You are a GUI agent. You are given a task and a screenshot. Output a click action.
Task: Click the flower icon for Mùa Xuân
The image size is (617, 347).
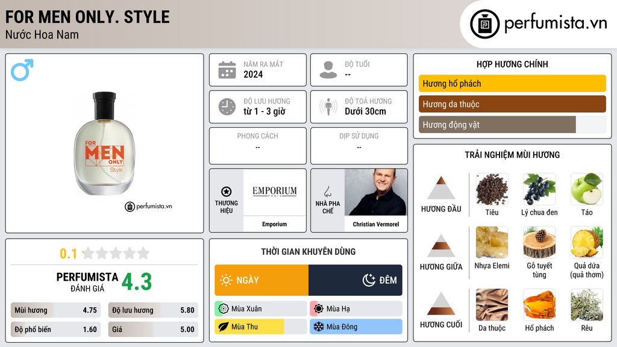[224, 309]
